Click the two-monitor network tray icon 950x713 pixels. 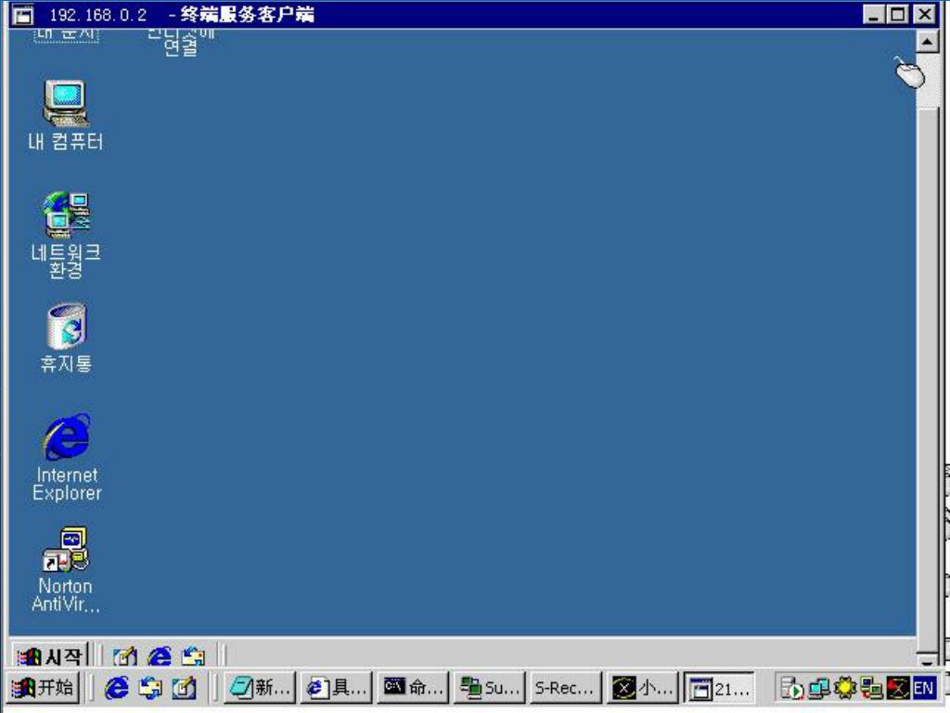coord(818,688)
